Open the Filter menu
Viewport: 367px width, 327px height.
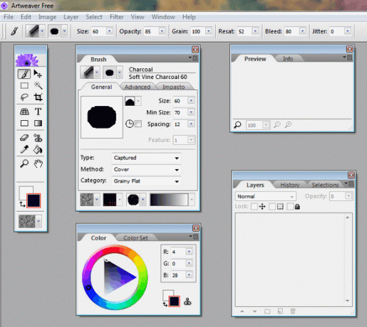[x=116, y=17]
